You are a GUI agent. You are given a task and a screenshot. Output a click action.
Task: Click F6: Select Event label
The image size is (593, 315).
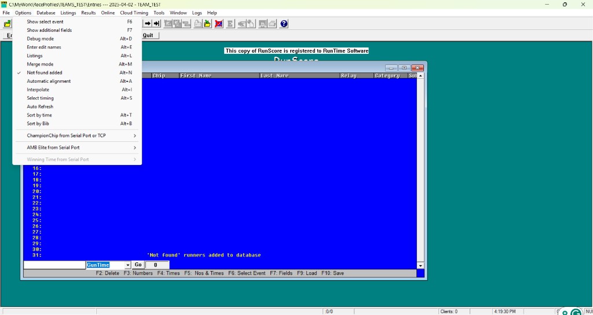[247, 273]
